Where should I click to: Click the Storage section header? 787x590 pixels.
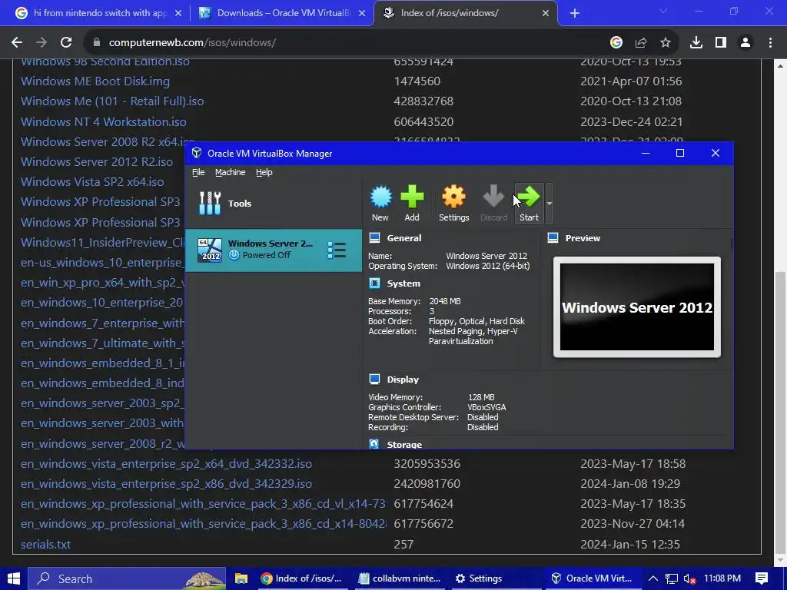click(x=404, y=445)
